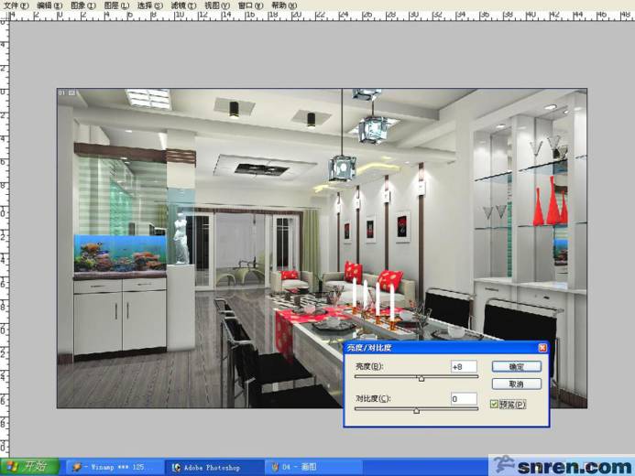
Task: Open the 图象 (Image) menu
Action: pos(83,5)
